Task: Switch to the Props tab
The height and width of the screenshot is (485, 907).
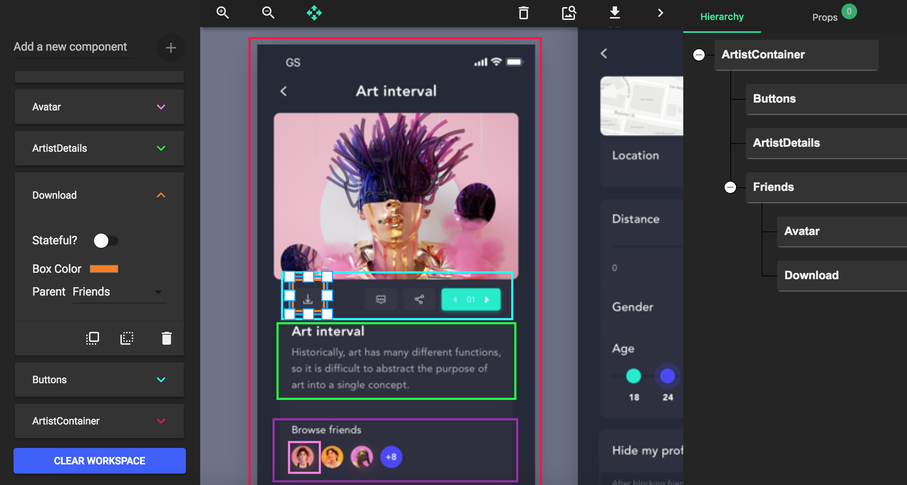Action: tap(824, 17)
